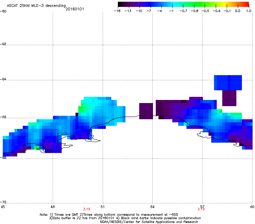Image resolution: width=255 pixels, height=224 pixels.
Task: Click the note about data buffer 22 hrs
Action: pos(82,218)
